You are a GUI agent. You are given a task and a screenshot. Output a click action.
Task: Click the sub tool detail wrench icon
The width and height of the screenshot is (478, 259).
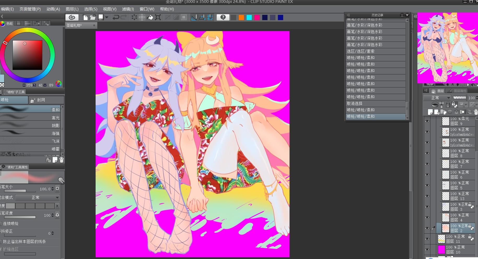point(61,180)
